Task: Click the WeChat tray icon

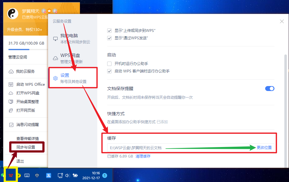Action: point(2,175)
